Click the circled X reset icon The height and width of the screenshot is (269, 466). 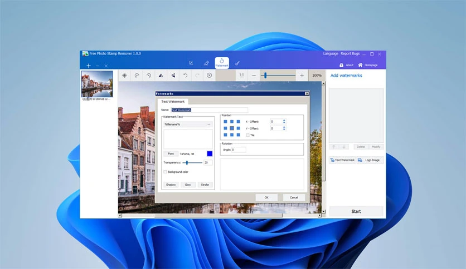[209, 76]
